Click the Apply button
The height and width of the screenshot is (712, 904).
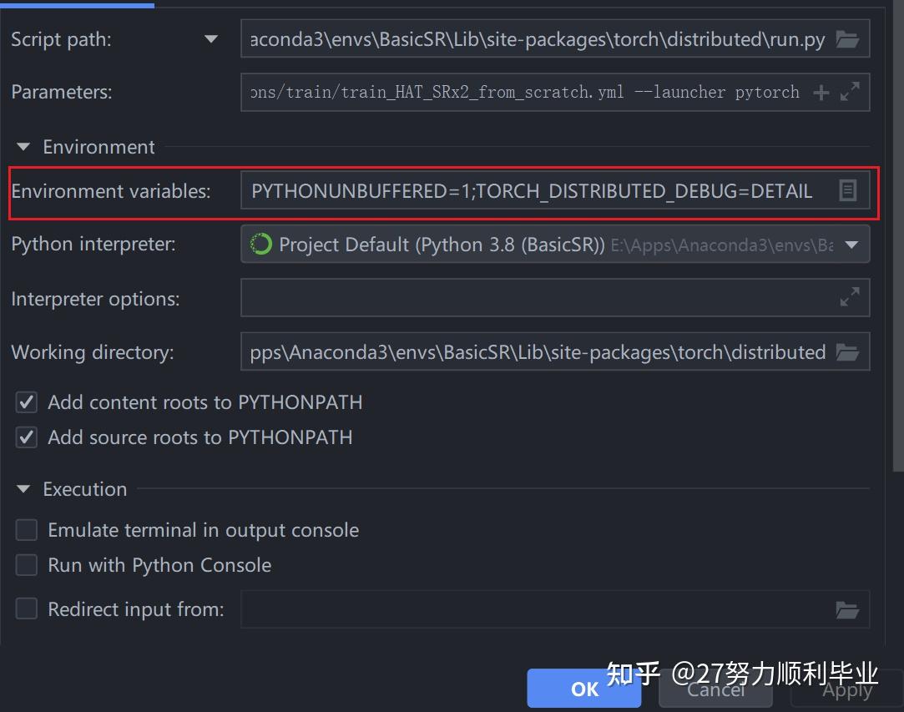pyautogui.click(x=847, y=689)
